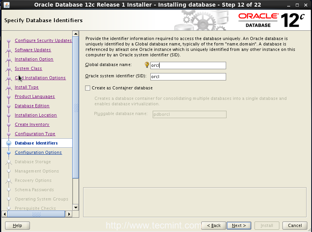Viewport: 312px width, 232px height.
Task: Click the Oracle system identifier label
Action: pos(116,76)
